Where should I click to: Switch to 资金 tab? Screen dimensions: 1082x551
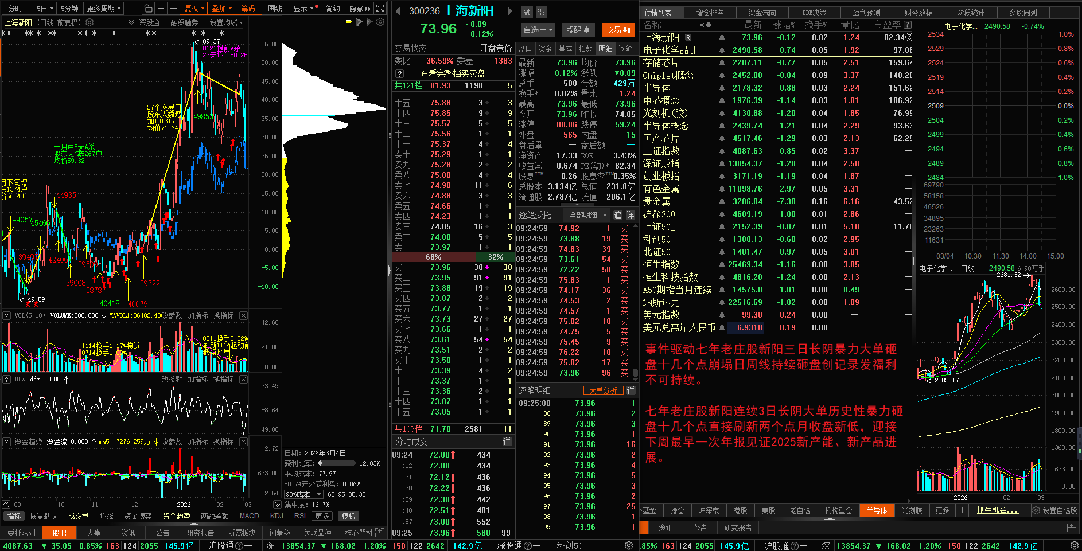[x=545, y=49]
